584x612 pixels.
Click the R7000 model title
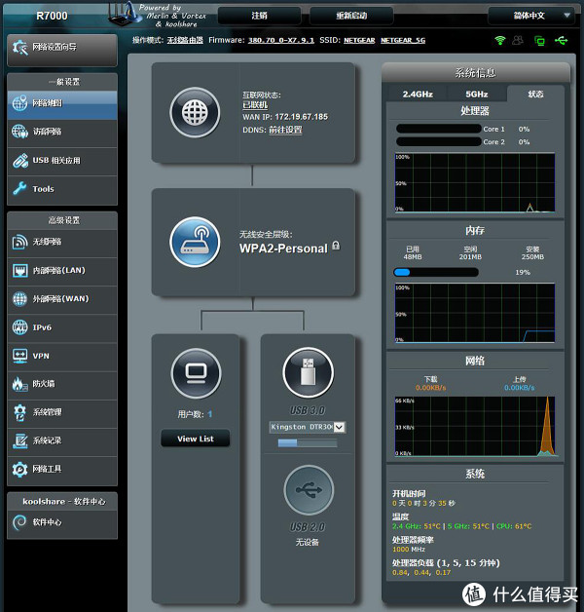point(52,16)
